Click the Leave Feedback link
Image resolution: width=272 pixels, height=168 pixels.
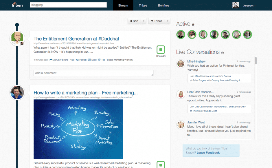(x=208, y=153)
